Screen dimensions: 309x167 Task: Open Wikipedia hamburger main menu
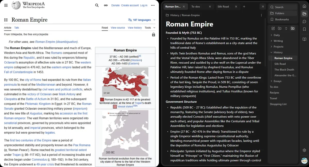tap(6, 5)
